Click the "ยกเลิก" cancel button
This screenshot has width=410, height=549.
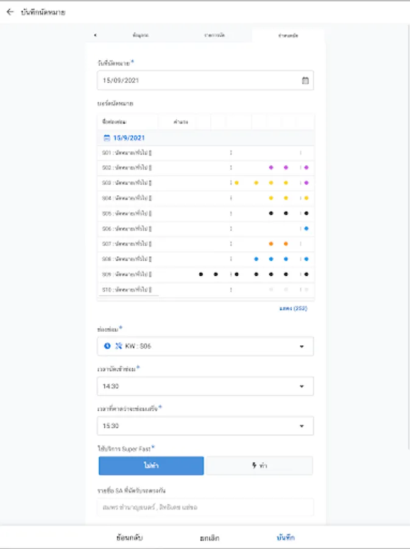pyautogui.click(x=209, y=538)
